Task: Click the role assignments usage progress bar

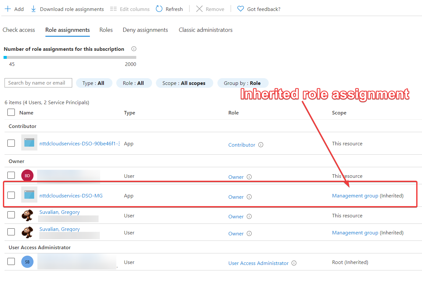Action: coord(70,57)
